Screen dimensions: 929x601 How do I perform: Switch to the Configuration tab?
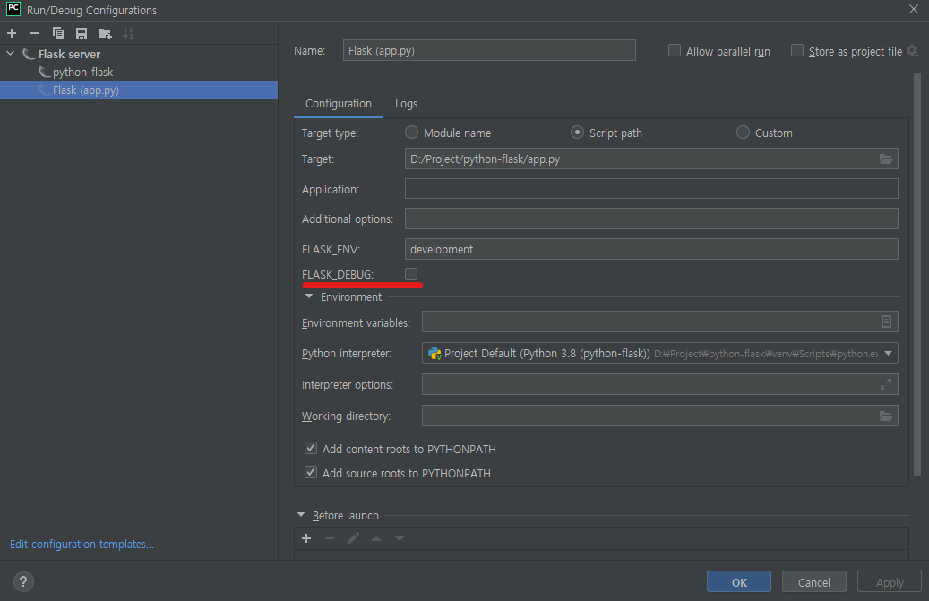click(x=339, y=104)
